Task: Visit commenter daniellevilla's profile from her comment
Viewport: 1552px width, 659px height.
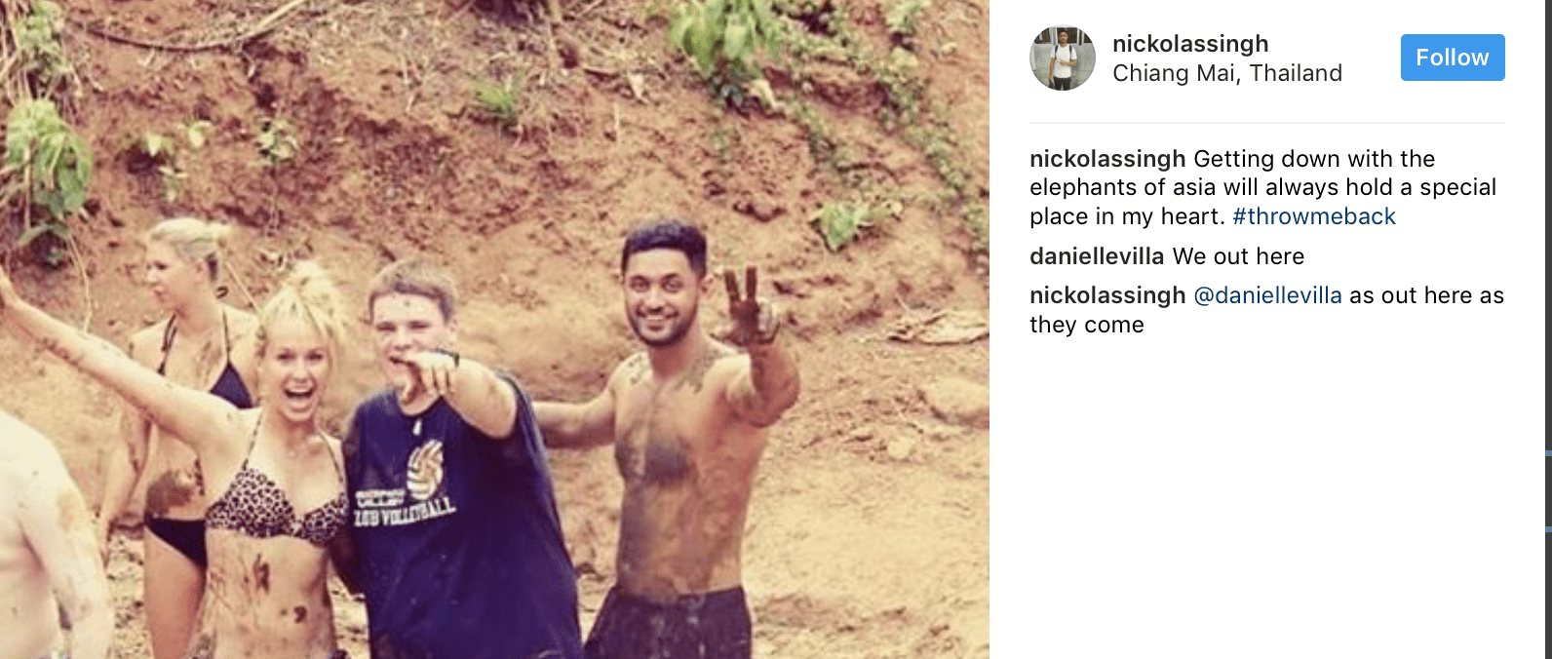Action: (x=1097, y=256)
